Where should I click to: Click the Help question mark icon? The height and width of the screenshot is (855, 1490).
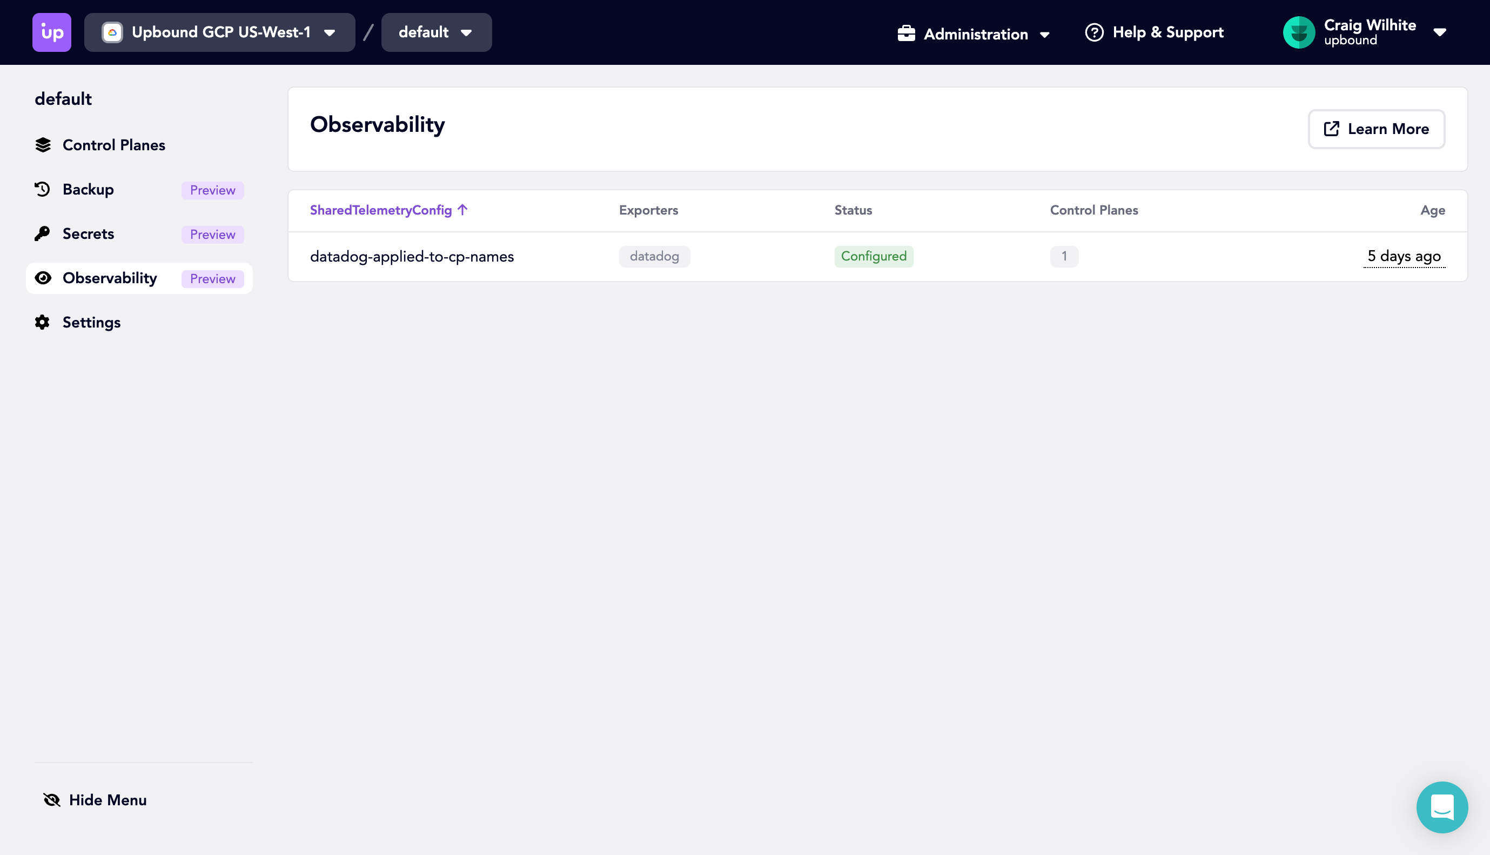(x=1094, y=32)
